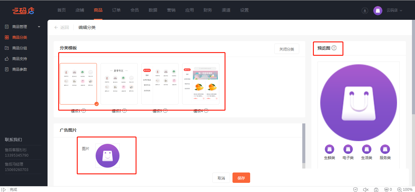The height and width of the screenshot is (192, 415).
Task: Click the purple user avatar icon
Action: (x=378, y=10)
